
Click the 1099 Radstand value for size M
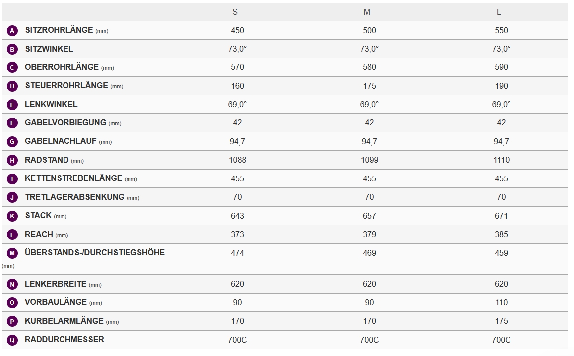[x=369, y=160]
